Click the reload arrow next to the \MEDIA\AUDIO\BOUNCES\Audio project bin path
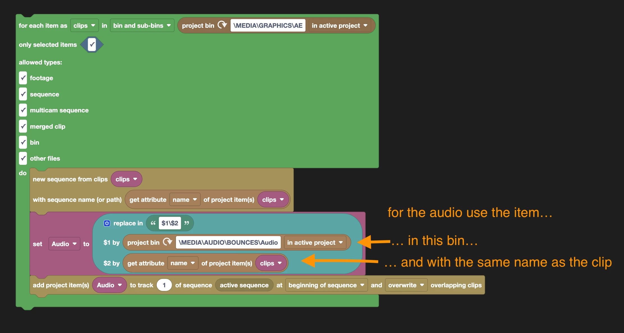Image resolution: width=624 pixels, height=333 pixels. pos(168,242)
